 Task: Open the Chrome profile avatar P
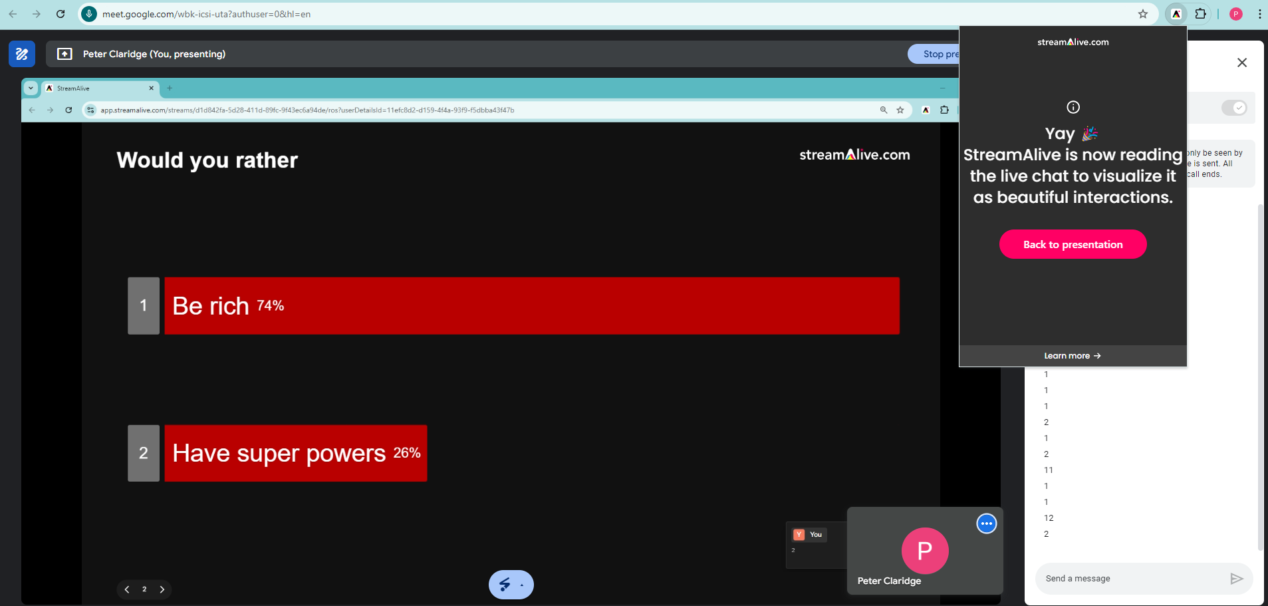pyautogui.click(x=1236, y=14)
